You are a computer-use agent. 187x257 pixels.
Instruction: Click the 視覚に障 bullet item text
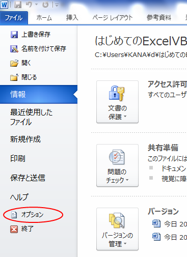pyautogui.click(x=174, y=179)
